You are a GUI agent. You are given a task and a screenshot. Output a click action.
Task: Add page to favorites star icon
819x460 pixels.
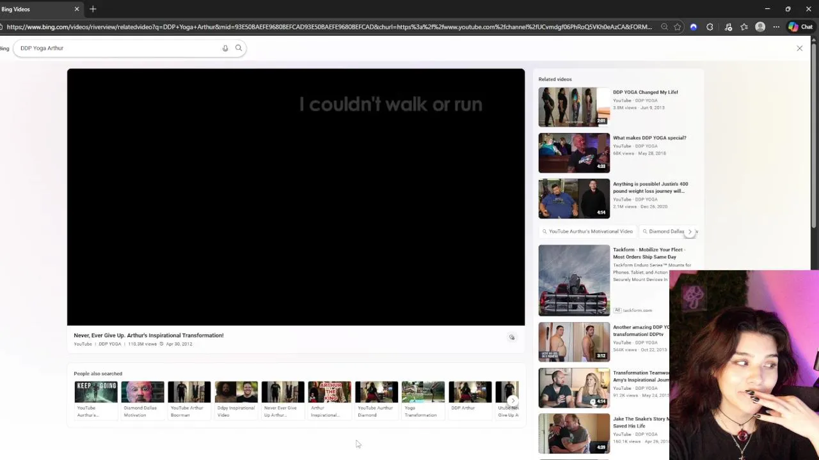click(x=678, y=27)
